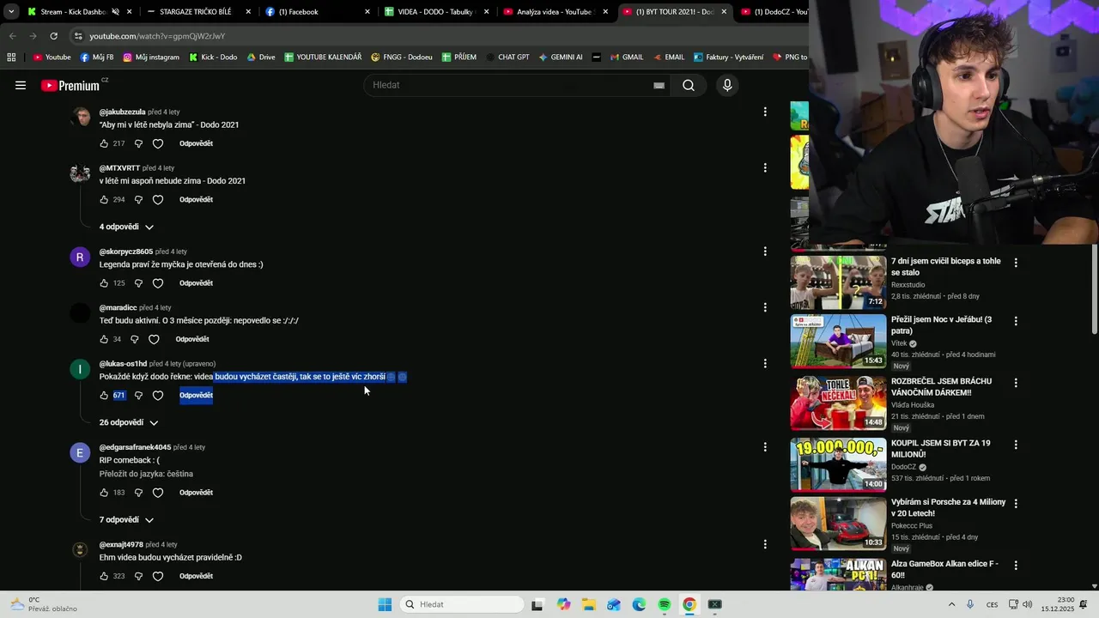This screenshot has width=1099, height=618.
Task: Dislike the comment by @exnajt4978
Action: pyautogui.click(x=138, y=576)
